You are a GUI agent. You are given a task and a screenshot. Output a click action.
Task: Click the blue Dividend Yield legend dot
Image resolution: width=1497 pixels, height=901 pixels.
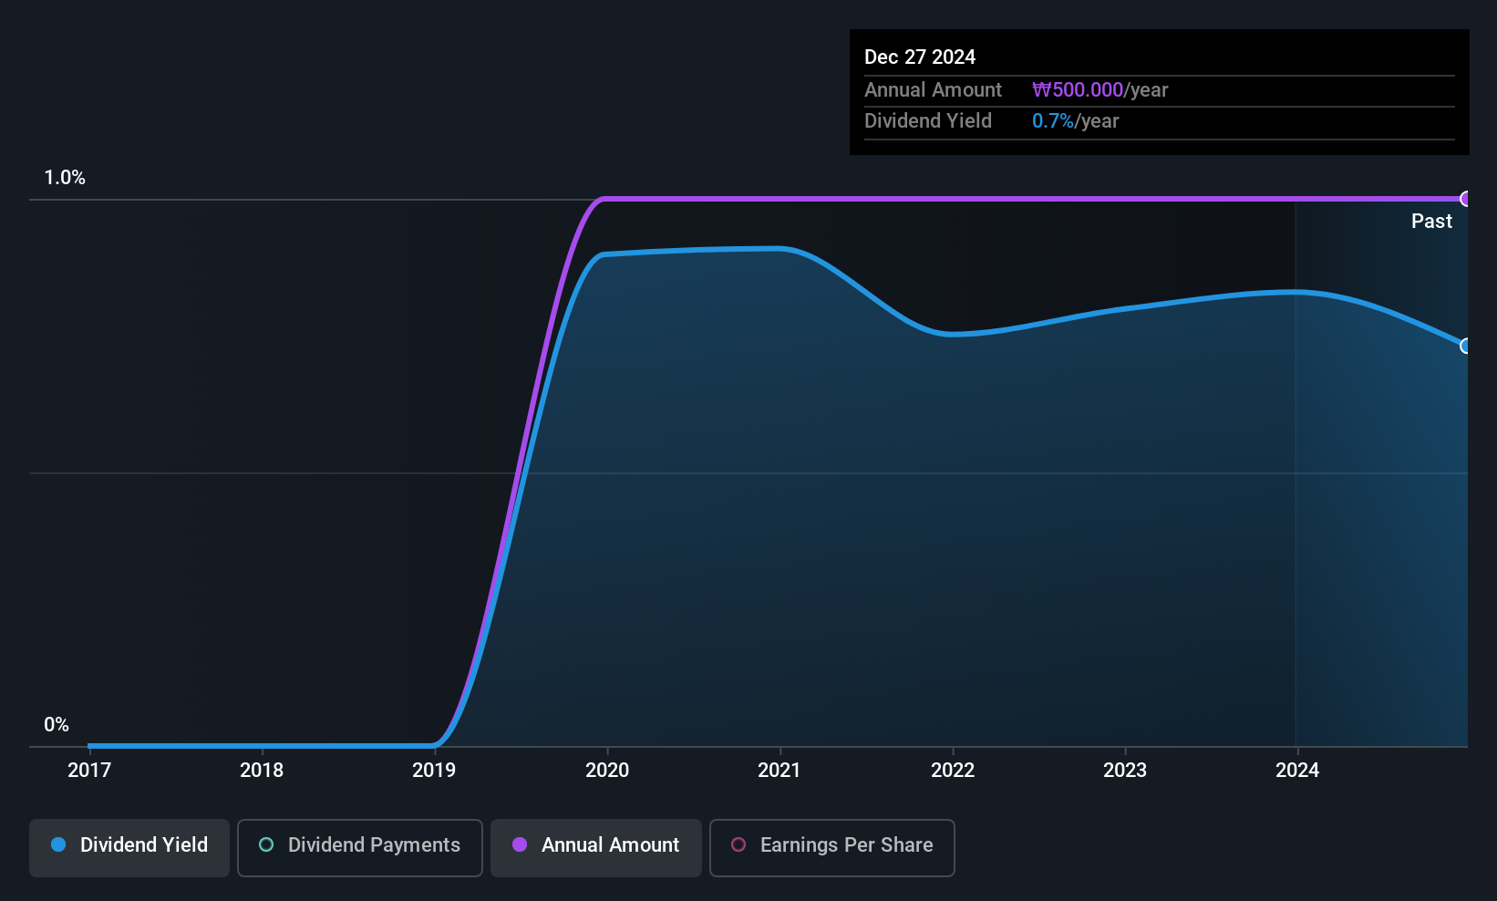[58, 844]
